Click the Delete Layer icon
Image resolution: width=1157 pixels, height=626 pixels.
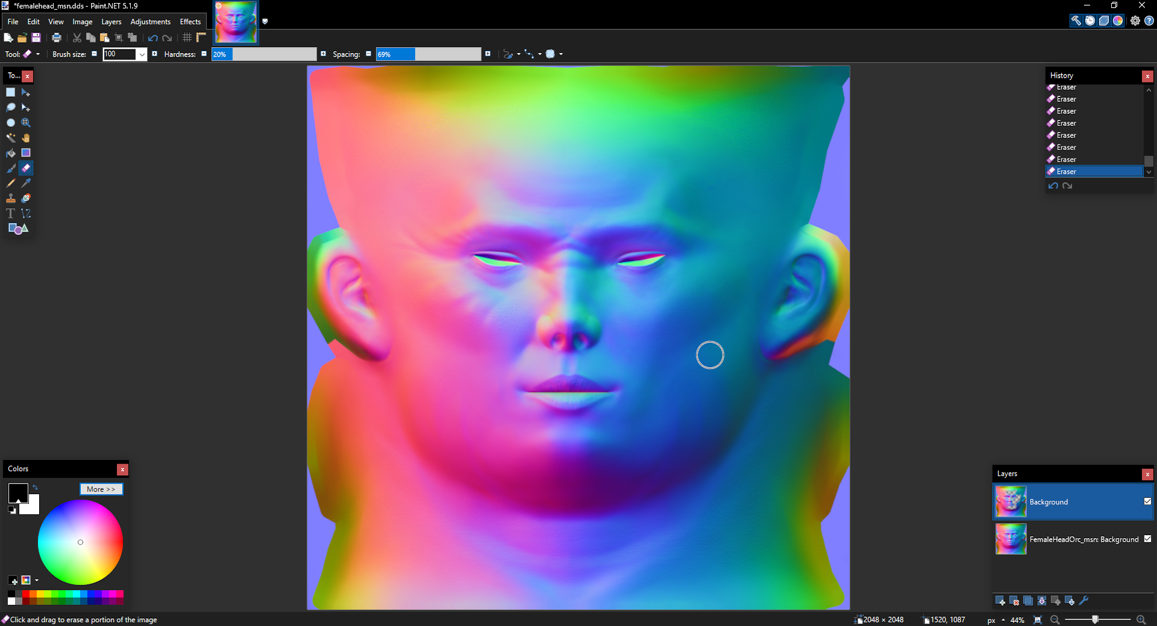tap(1014, 601)
